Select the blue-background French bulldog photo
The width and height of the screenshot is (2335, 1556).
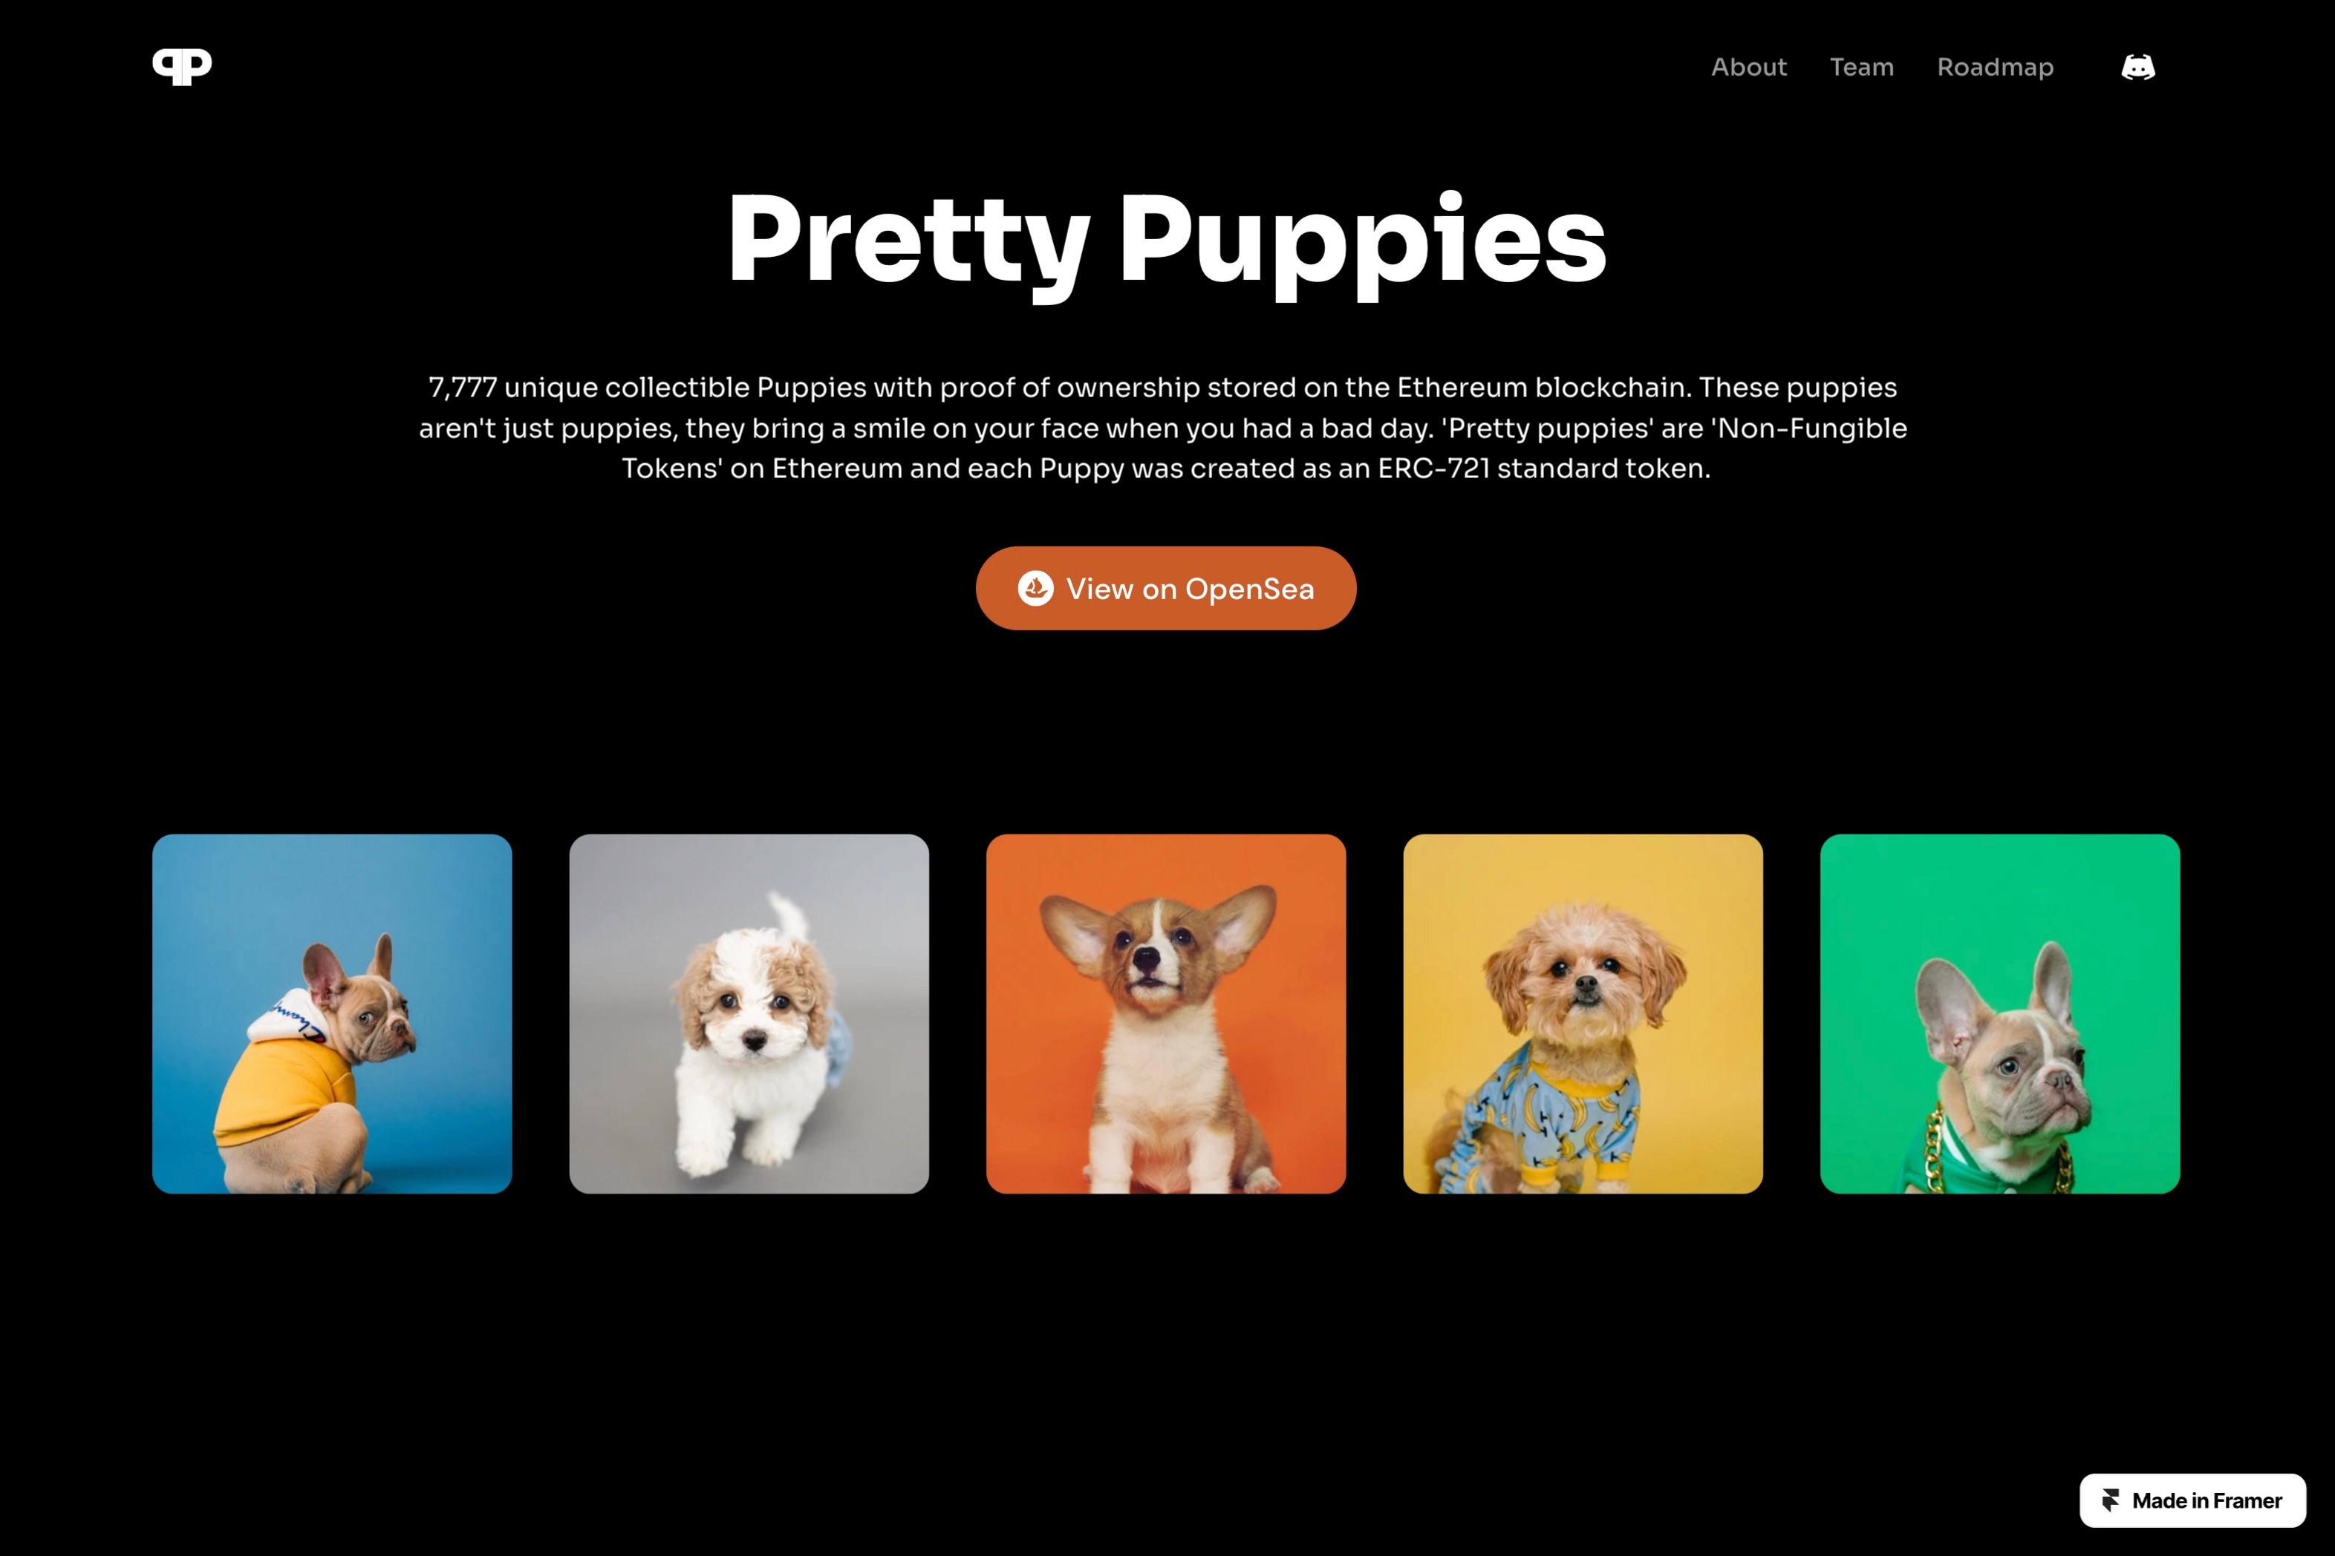[x=331, y=1013]
